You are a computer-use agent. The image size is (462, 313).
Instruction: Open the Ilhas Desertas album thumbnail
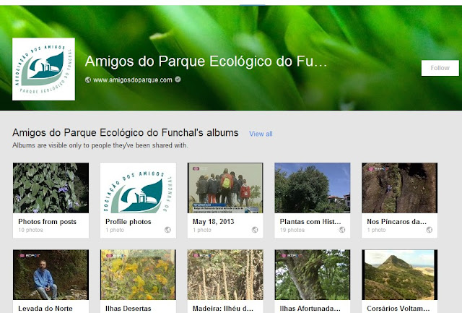(x=138, y=275)
